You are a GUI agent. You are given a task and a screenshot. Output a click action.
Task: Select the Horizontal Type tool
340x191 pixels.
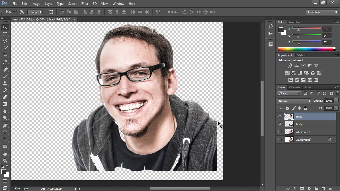point(5,132)
